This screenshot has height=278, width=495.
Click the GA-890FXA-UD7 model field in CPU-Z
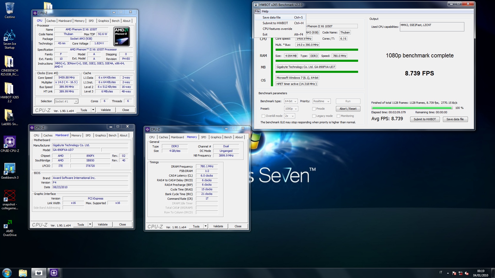point(76,150)
